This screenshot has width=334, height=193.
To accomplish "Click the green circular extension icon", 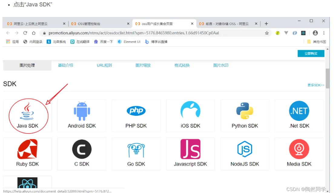I will [x=277, y=33].
